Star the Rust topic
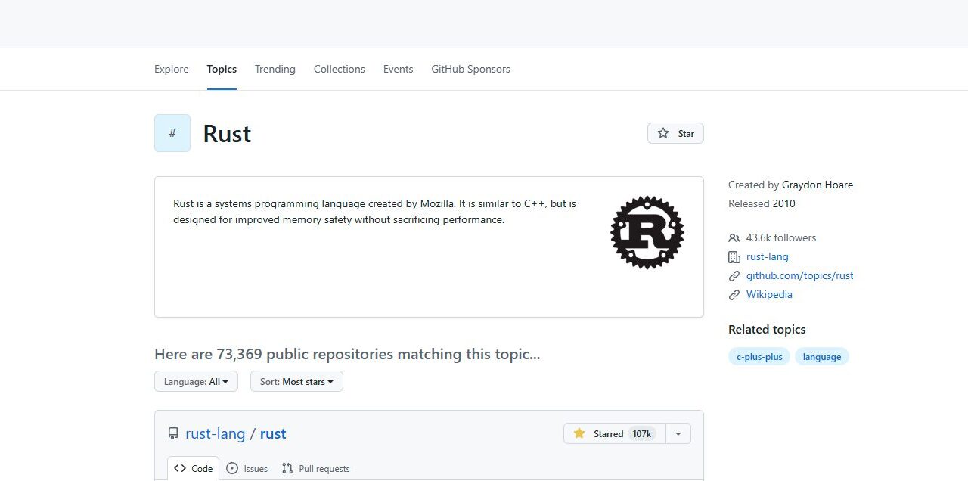The height and width of the screenshot is (481, 968). tap(675, 133)
